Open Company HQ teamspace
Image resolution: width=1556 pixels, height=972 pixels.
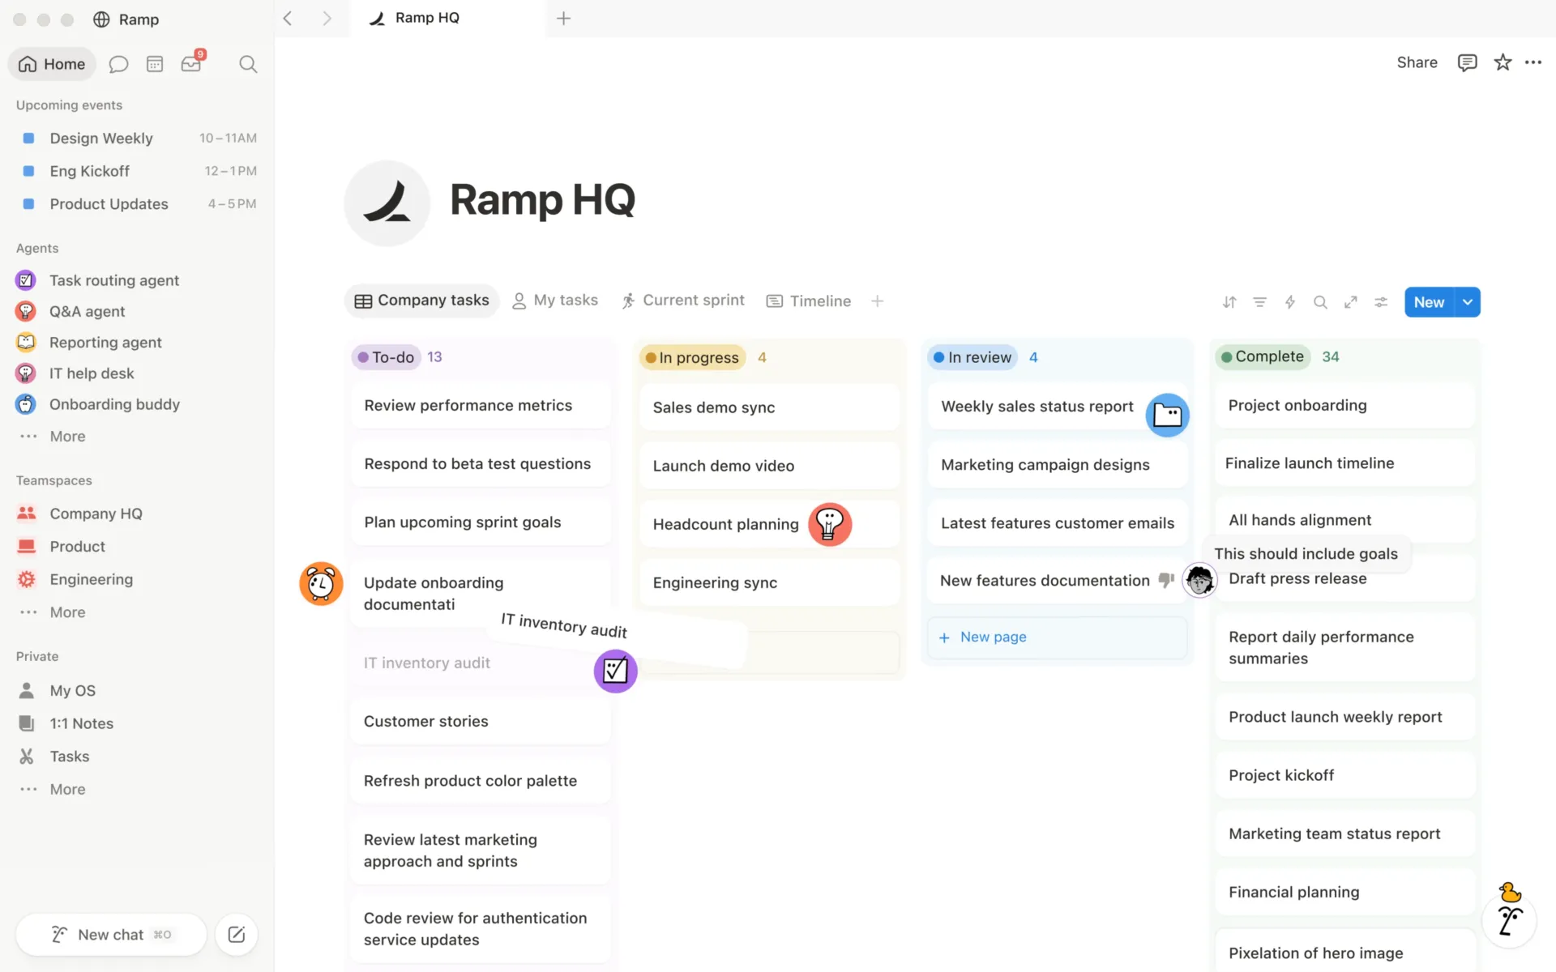pos(96,514)
